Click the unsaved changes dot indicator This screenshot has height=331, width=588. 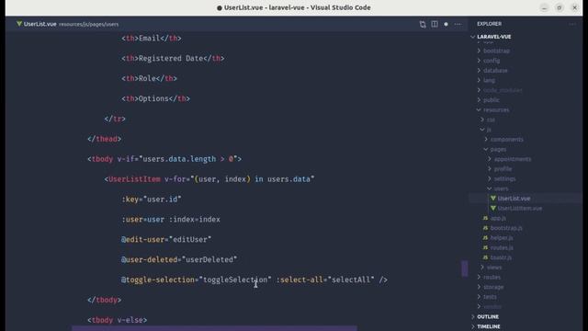[x=446, y=24]
